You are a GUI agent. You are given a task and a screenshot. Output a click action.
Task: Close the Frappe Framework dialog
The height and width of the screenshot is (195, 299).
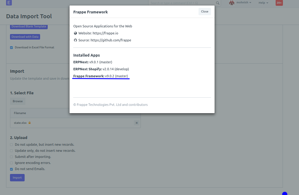pyautogui.click(x=204, y=11)
